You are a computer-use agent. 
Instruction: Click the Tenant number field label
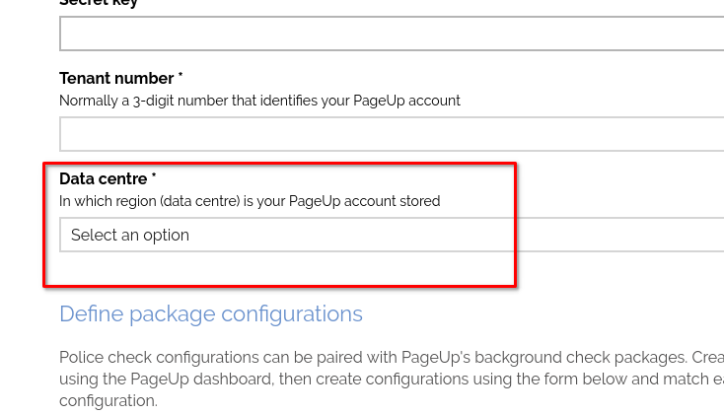point(116,78)
